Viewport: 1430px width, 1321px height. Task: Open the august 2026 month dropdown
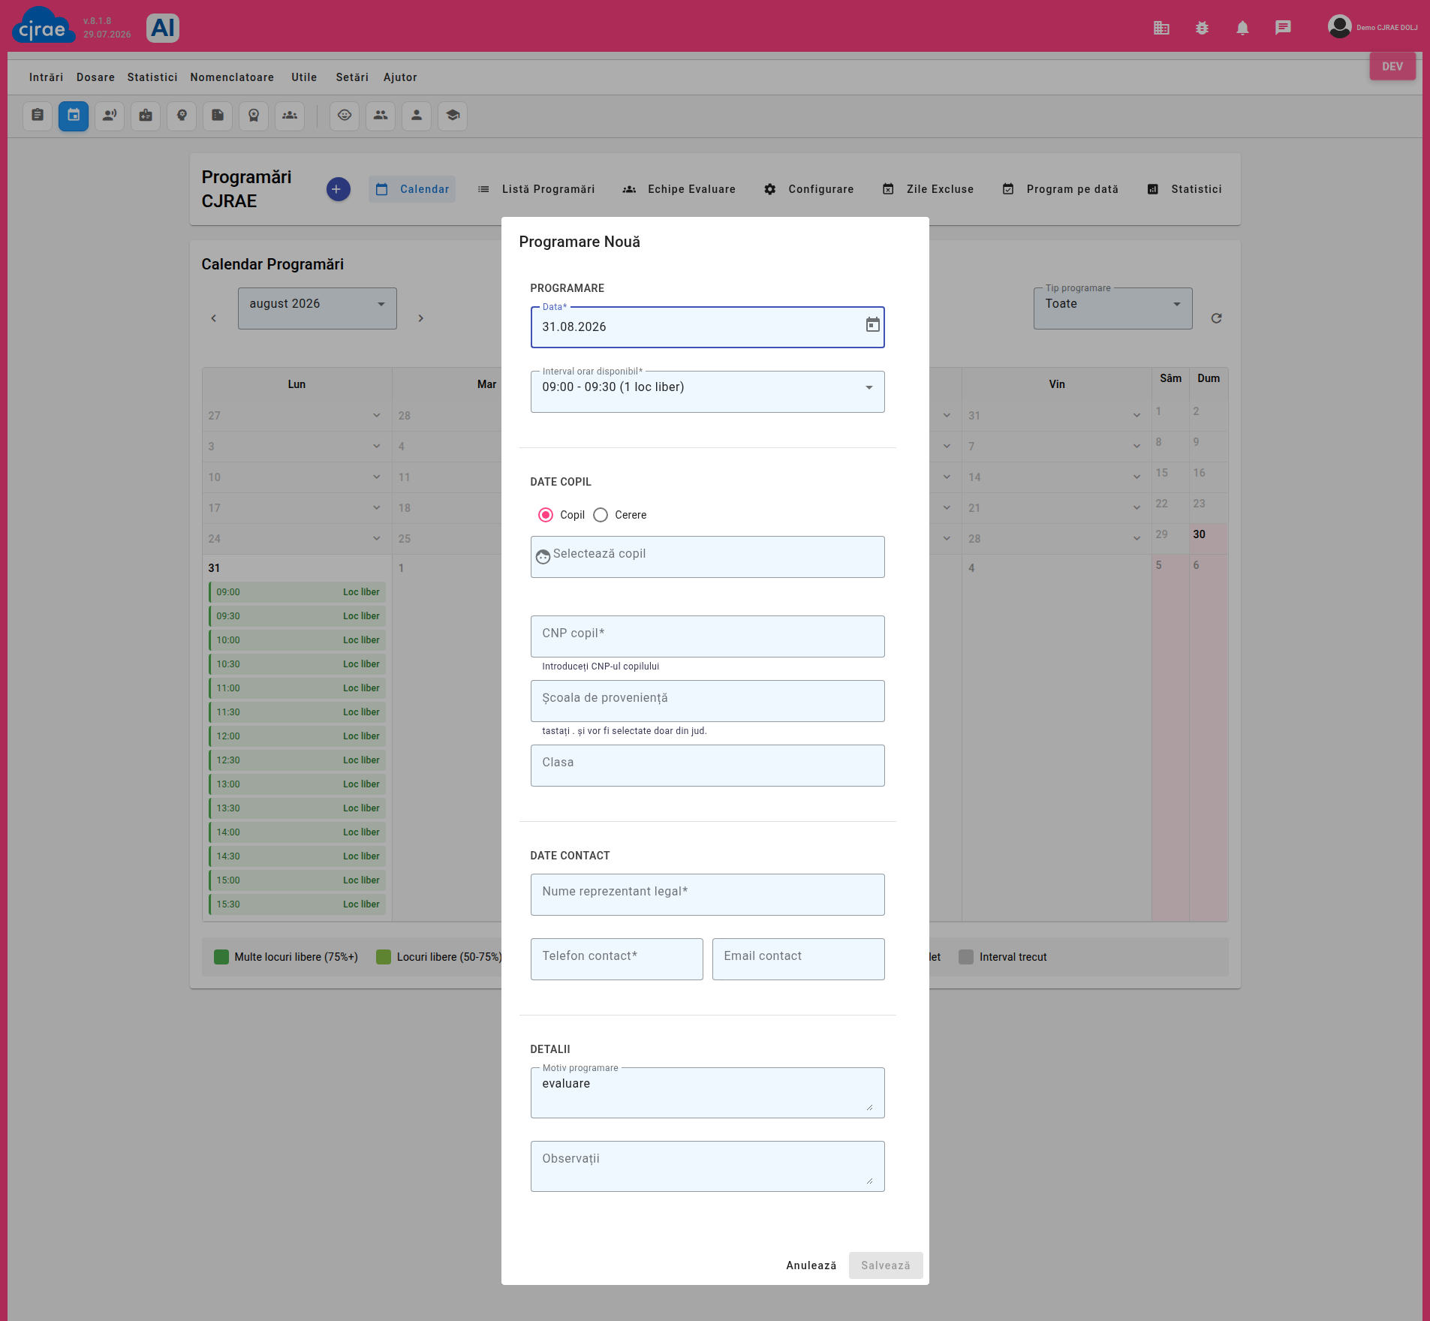(x=317, y=308)
